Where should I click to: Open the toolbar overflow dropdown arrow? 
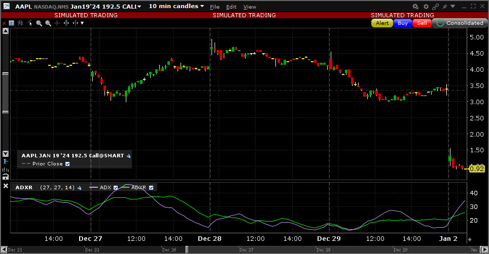[82, 23]
